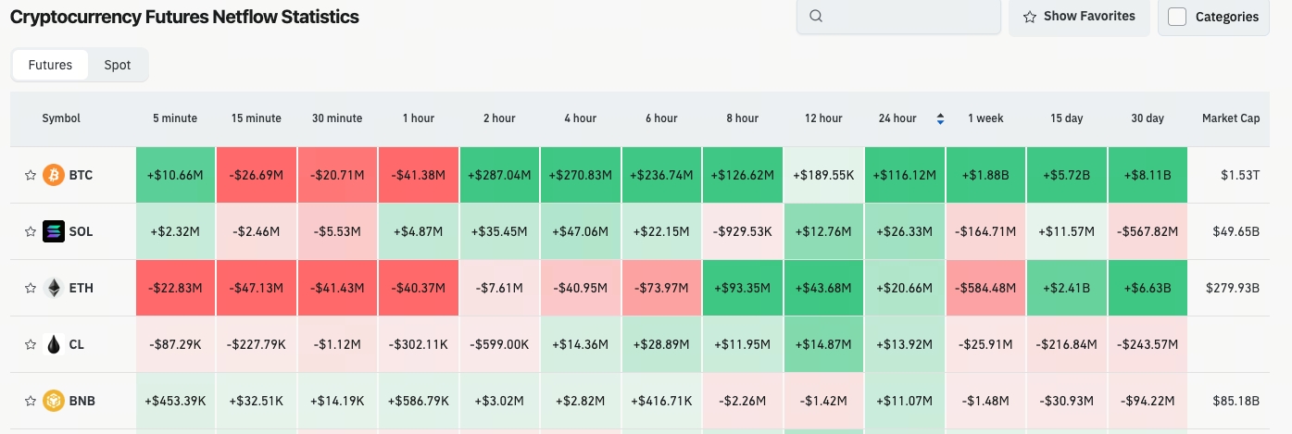Favorite BTC with its star icon
The image size is (1292, 434).
(x=30, y=175)
